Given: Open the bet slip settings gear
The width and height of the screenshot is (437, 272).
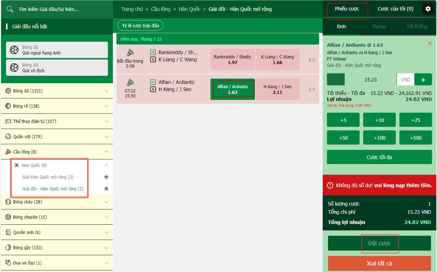Looking at the screenshot, I should click(428, 9).
